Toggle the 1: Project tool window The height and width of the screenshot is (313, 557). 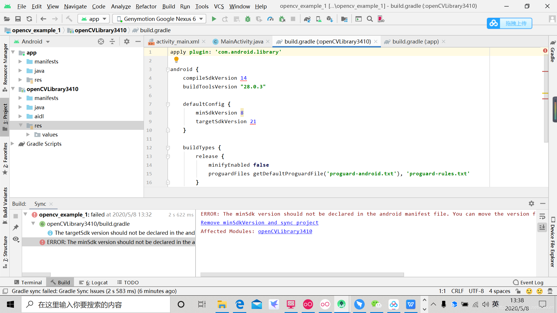[5, 117]
